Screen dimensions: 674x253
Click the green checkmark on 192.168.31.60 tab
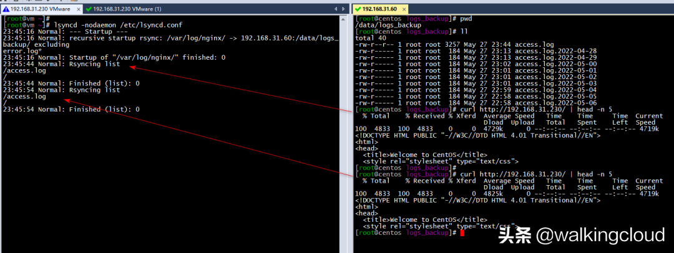point(358,9)
